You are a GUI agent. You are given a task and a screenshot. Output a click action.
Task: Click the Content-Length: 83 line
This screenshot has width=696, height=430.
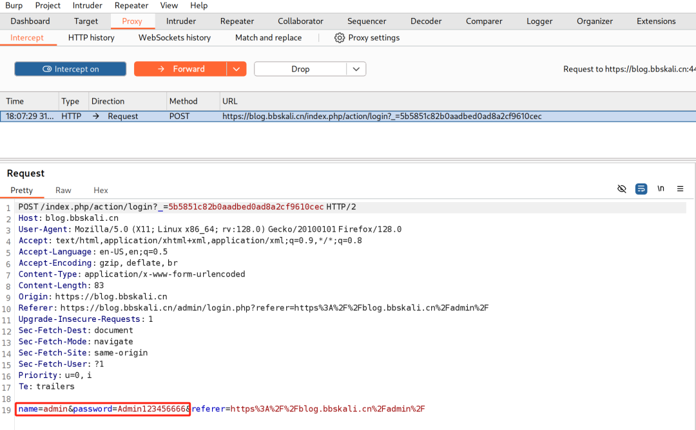tap(61, 285)
